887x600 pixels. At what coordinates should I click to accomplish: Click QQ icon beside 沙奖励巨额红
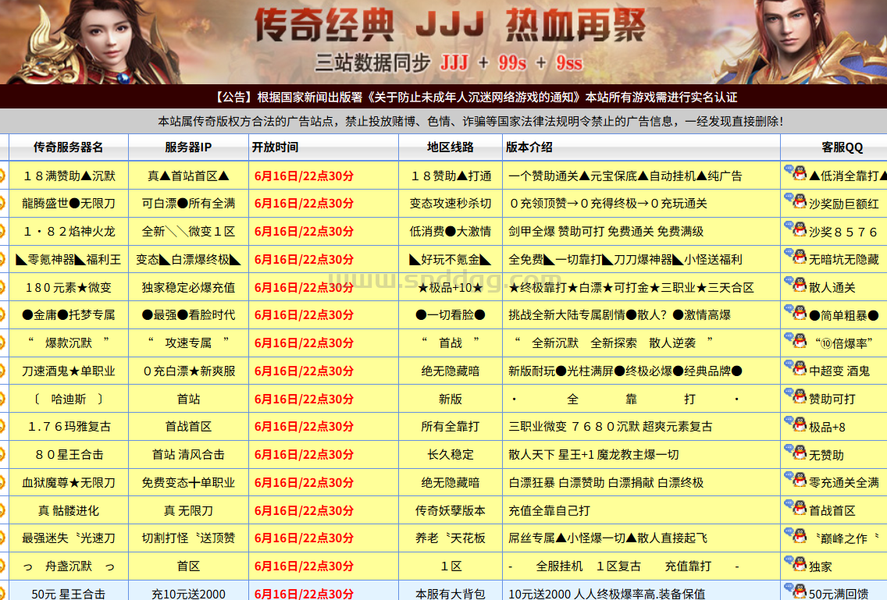[796, 201]
